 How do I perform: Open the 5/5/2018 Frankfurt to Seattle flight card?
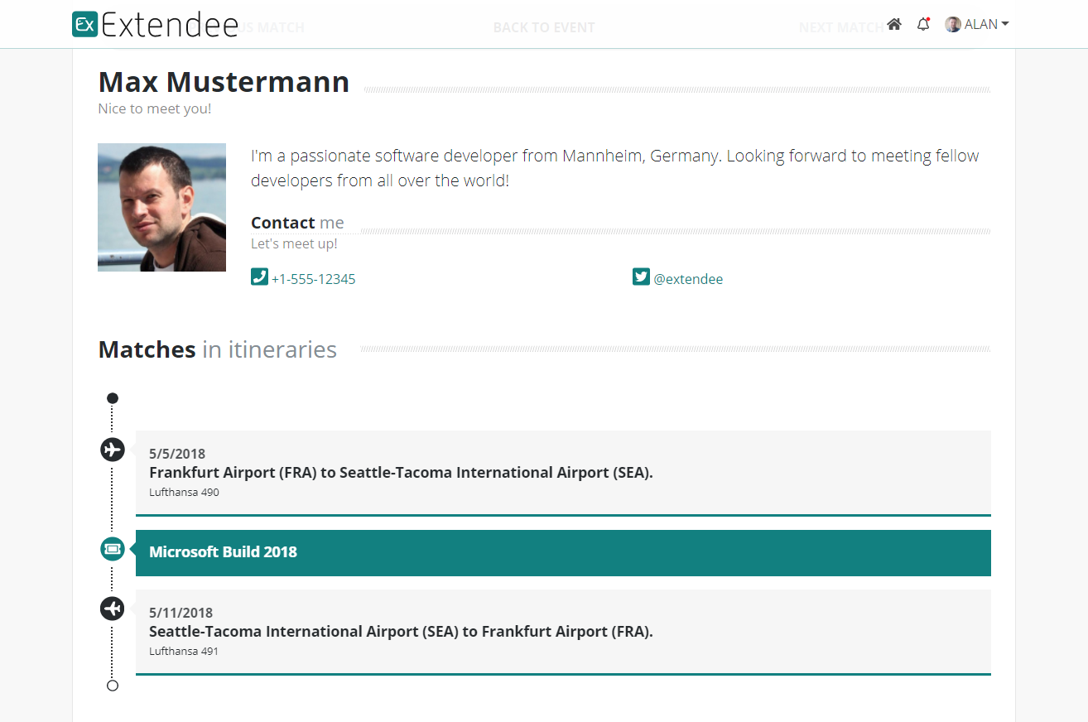[563, 474]
